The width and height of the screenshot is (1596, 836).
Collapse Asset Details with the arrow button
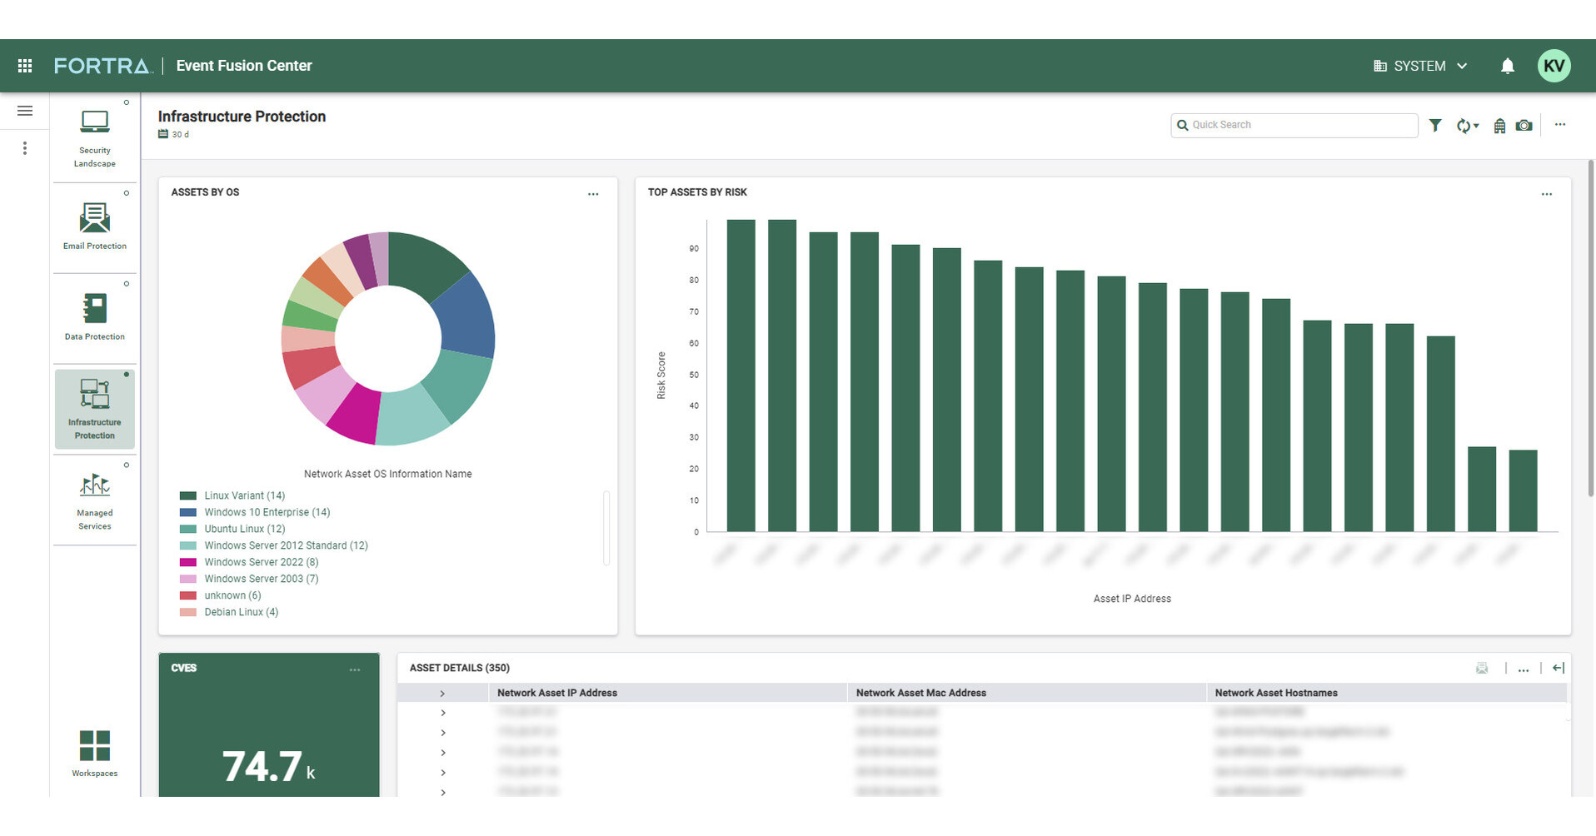click(x=1558, y=668)
